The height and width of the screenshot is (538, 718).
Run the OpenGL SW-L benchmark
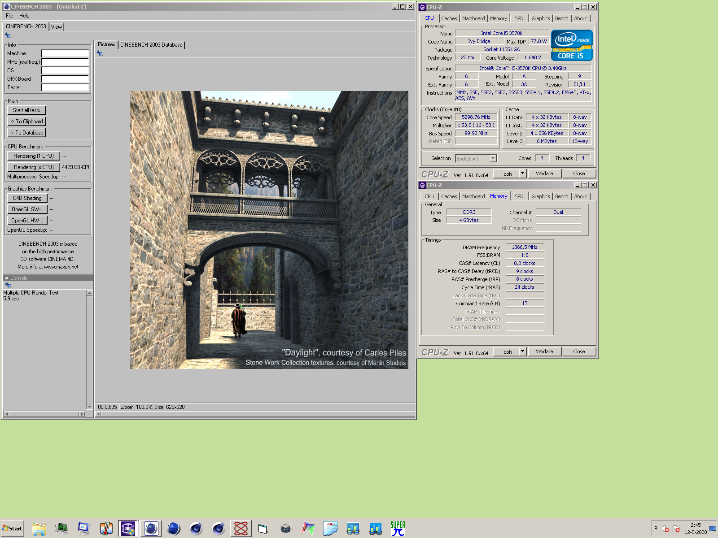pyautogui.click(x=27, y=209)
